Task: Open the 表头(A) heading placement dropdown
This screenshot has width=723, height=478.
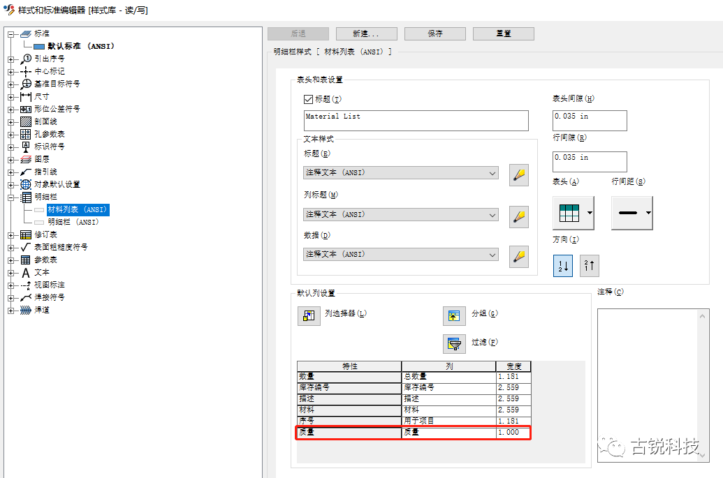Action: pyautogui.click(x=574, y=213)
